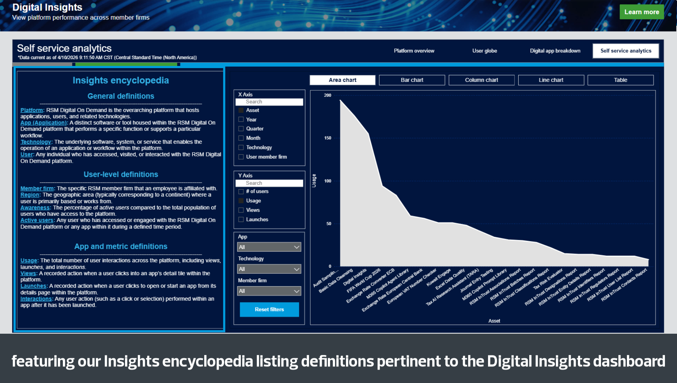This screenshot has height=383, width=677.
Task: Click the Active users definition link
Action: pos(37,220)
